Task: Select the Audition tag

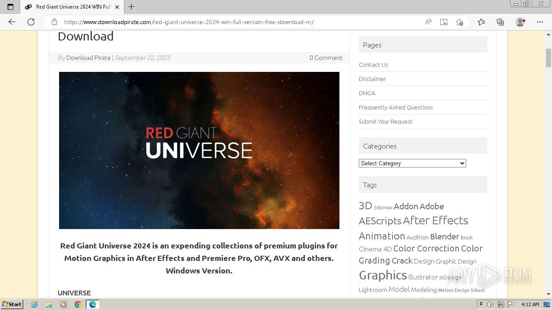Action: 417,237
